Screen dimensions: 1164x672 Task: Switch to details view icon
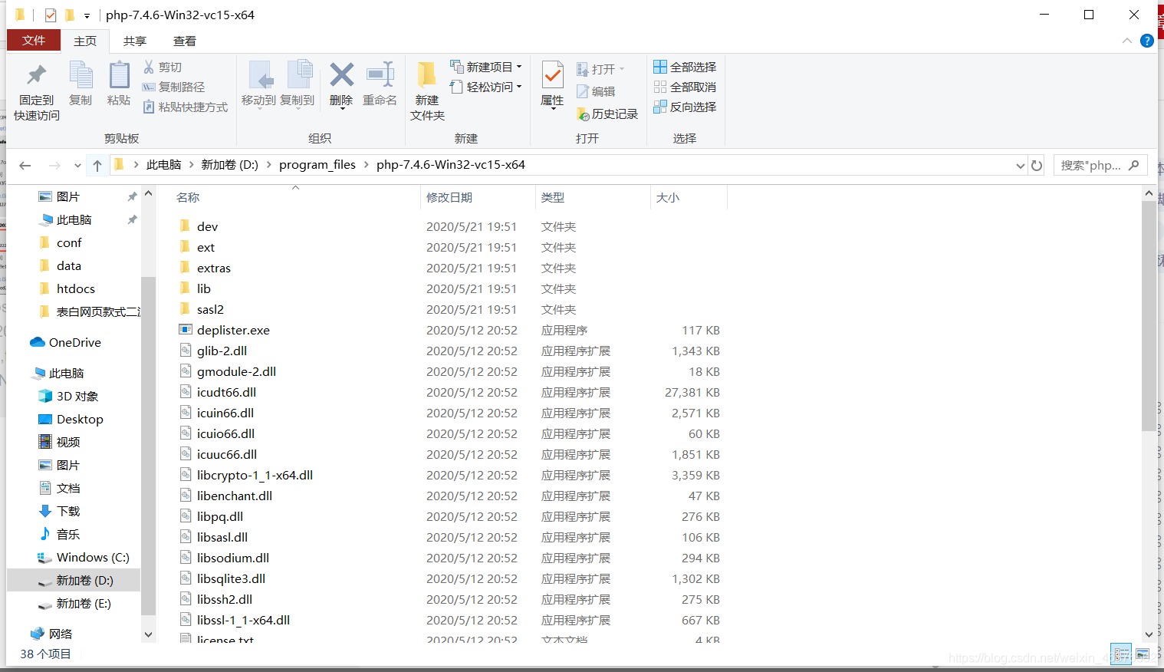click(x=1121, y=654)
